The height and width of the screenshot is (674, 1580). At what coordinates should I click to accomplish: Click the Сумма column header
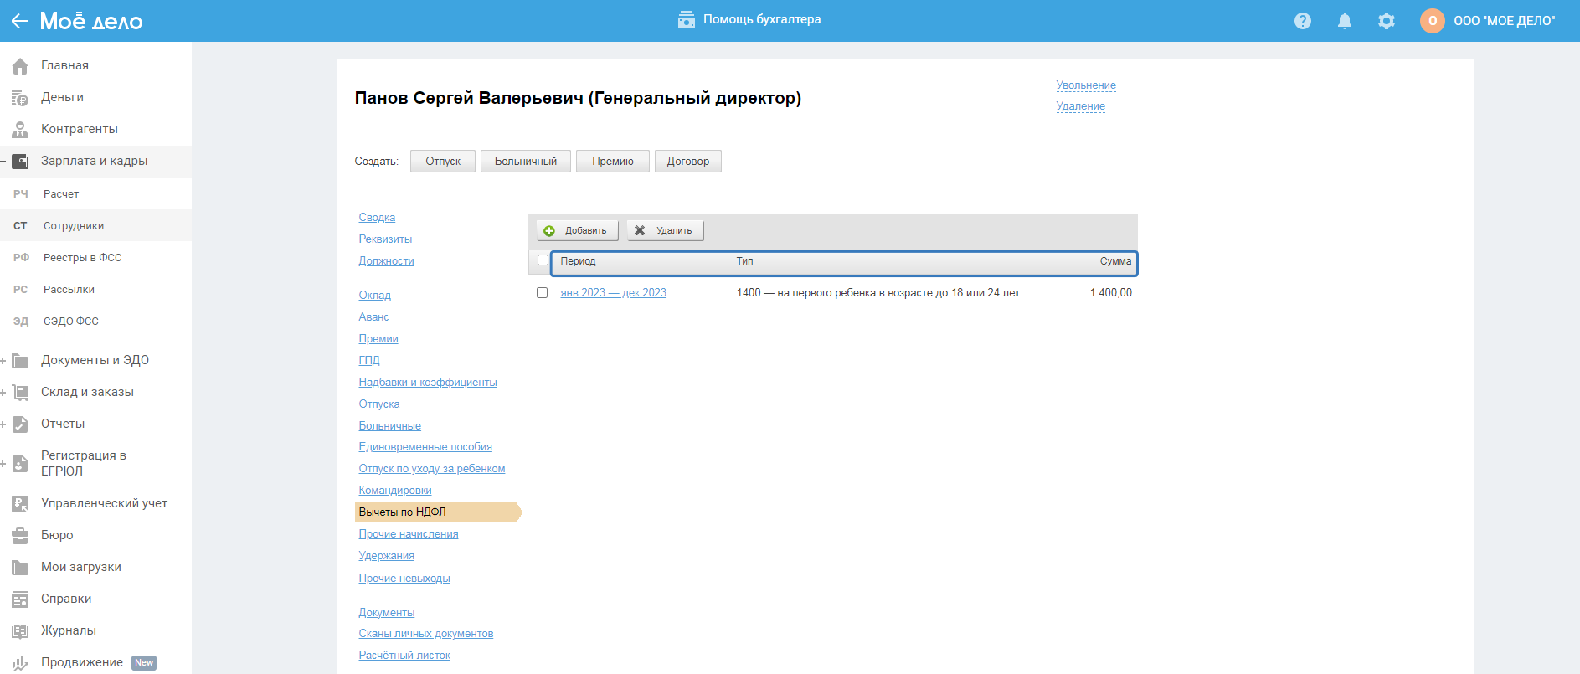(x=1115, y=261)
